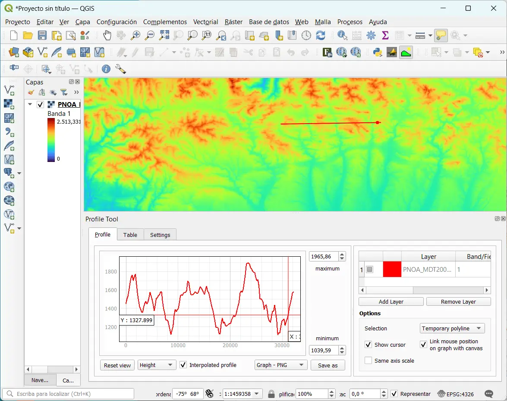507x401 pixels.
Task: Collapse the PNOA layer tree arrow
Action: point(30,104)
